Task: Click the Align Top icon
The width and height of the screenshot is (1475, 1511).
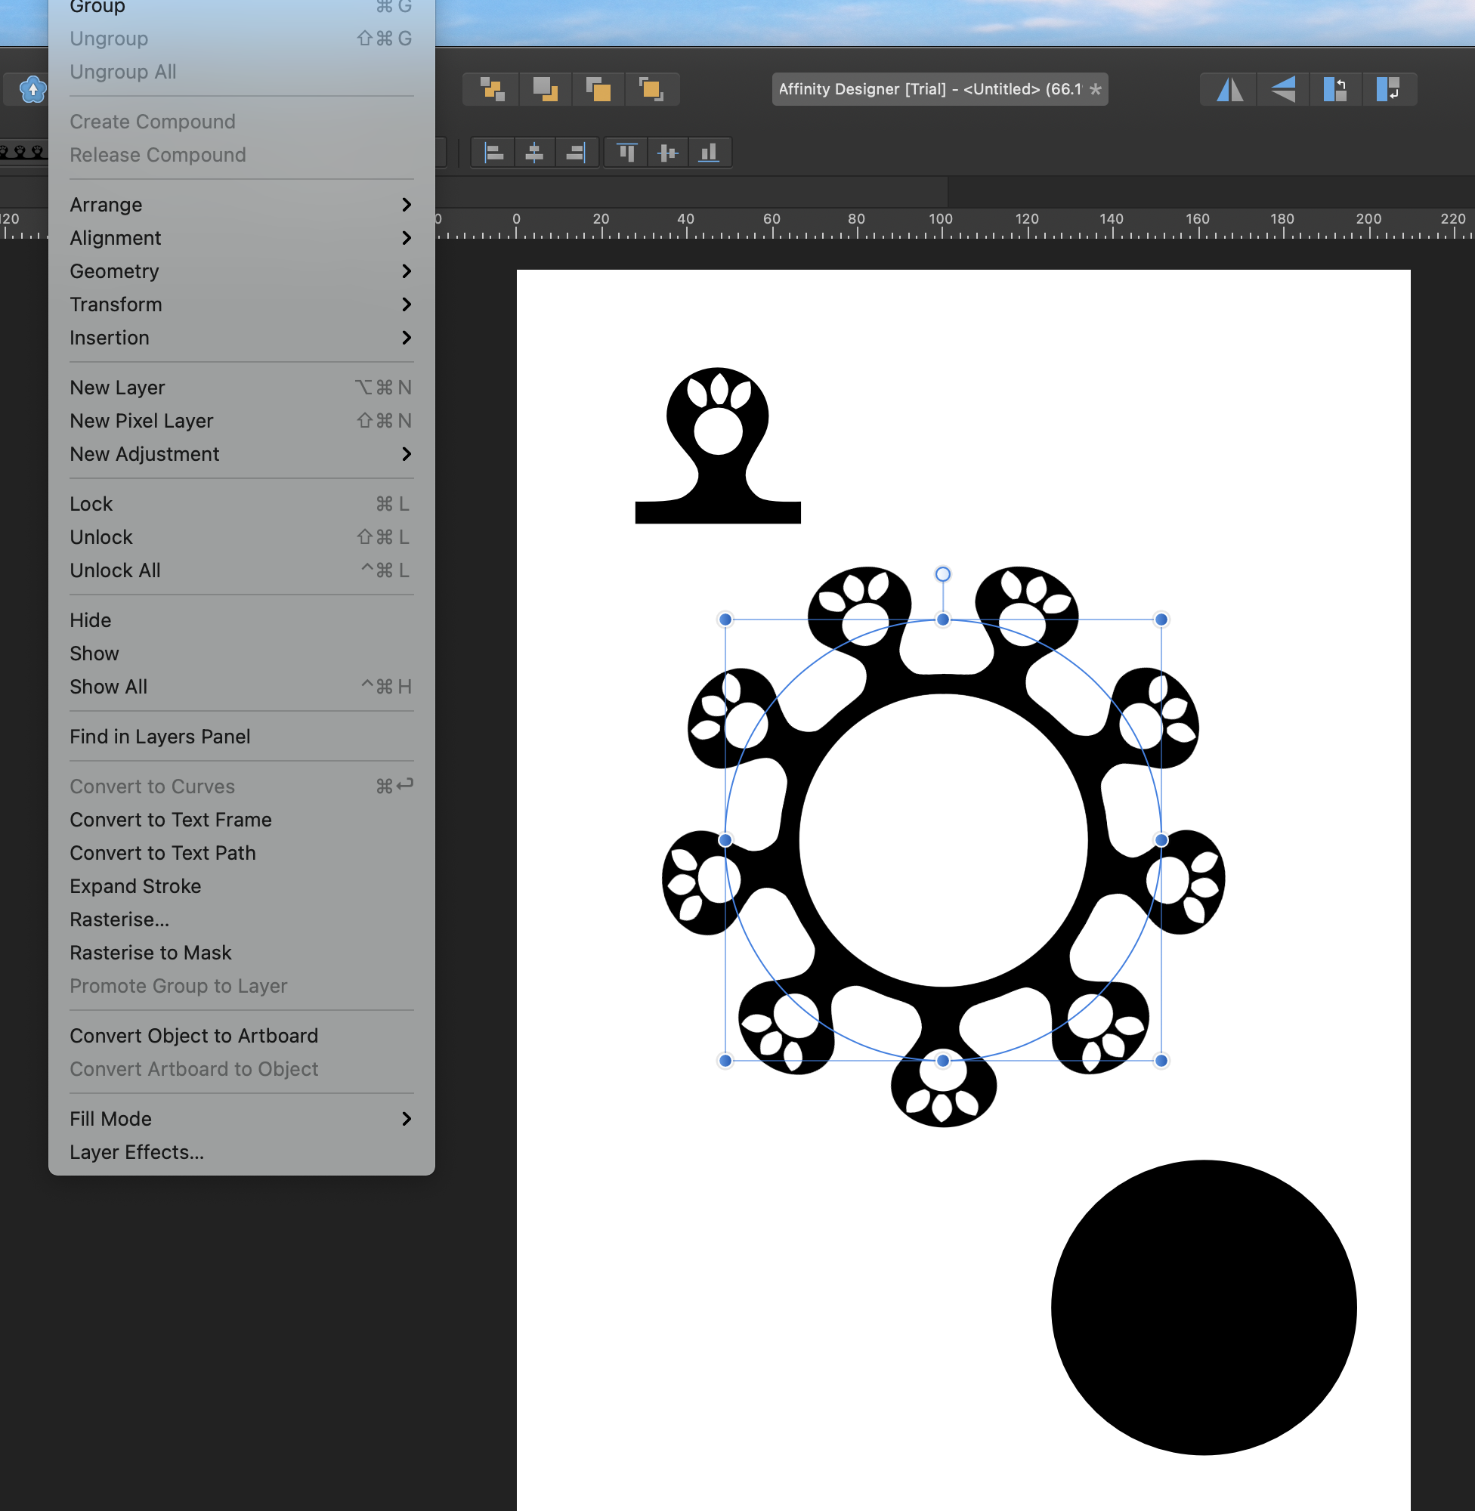Action: point(626,153)
